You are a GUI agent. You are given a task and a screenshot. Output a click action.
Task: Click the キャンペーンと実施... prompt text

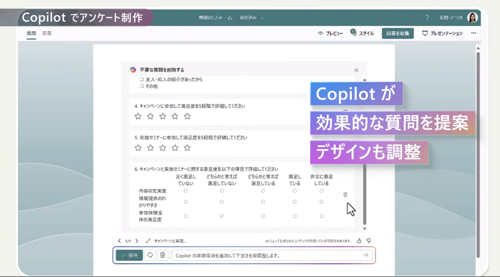170,241
